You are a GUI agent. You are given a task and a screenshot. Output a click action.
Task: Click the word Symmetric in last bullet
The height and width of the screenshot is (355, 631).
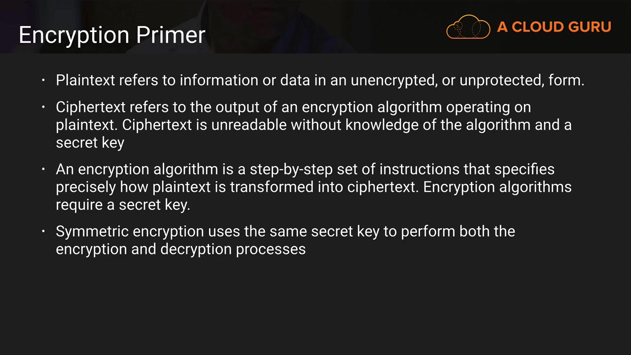tap(92, 231)
